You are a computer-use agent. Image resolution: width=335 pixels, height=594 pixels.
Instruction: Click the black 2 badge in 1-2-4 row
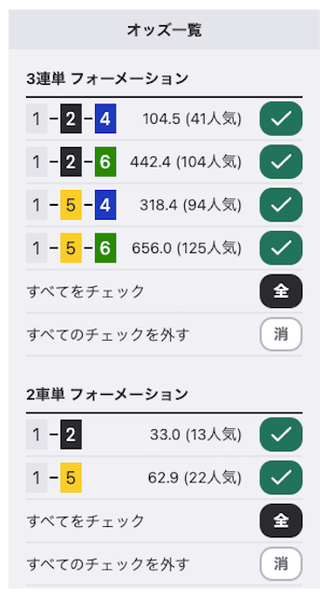click(71, 118)
